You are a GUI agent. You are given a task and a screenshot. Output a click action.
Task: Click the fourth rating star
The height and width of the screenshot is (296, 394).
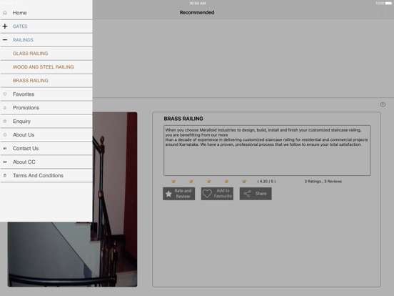226,181
